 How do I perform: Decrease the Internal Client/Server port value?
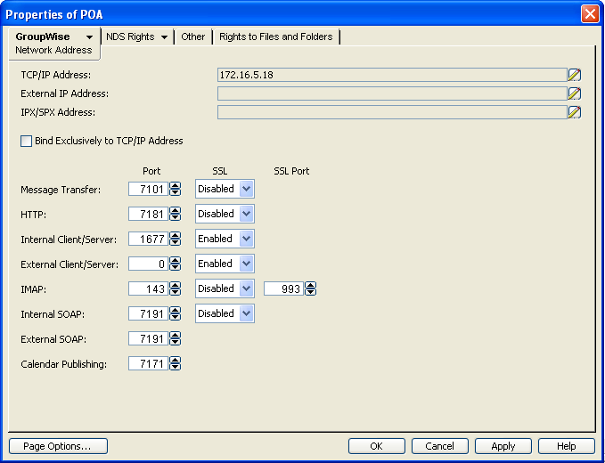pyautogui.click(x=176, y=242)
